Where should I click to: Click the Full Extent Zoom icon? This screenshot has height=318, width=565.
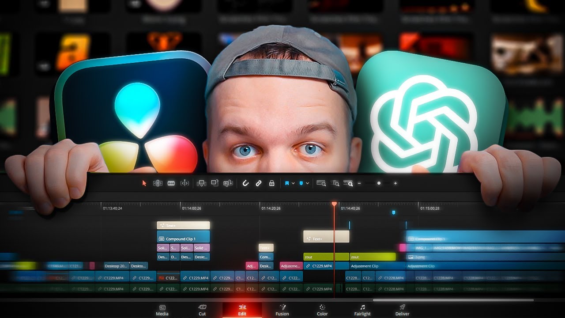[x=321, y=183]
